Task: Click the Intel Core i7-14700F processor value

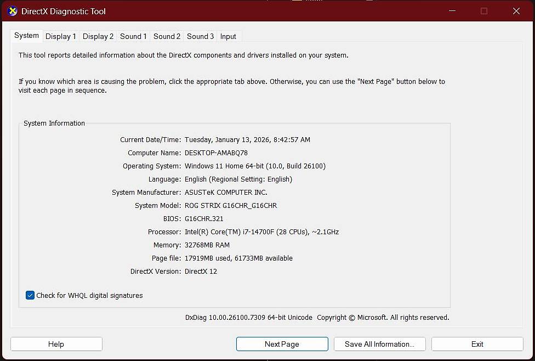Action: (261, 232)
